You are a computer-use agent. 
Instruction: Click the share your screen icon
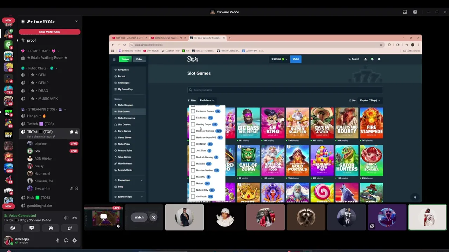click(32, 228)
